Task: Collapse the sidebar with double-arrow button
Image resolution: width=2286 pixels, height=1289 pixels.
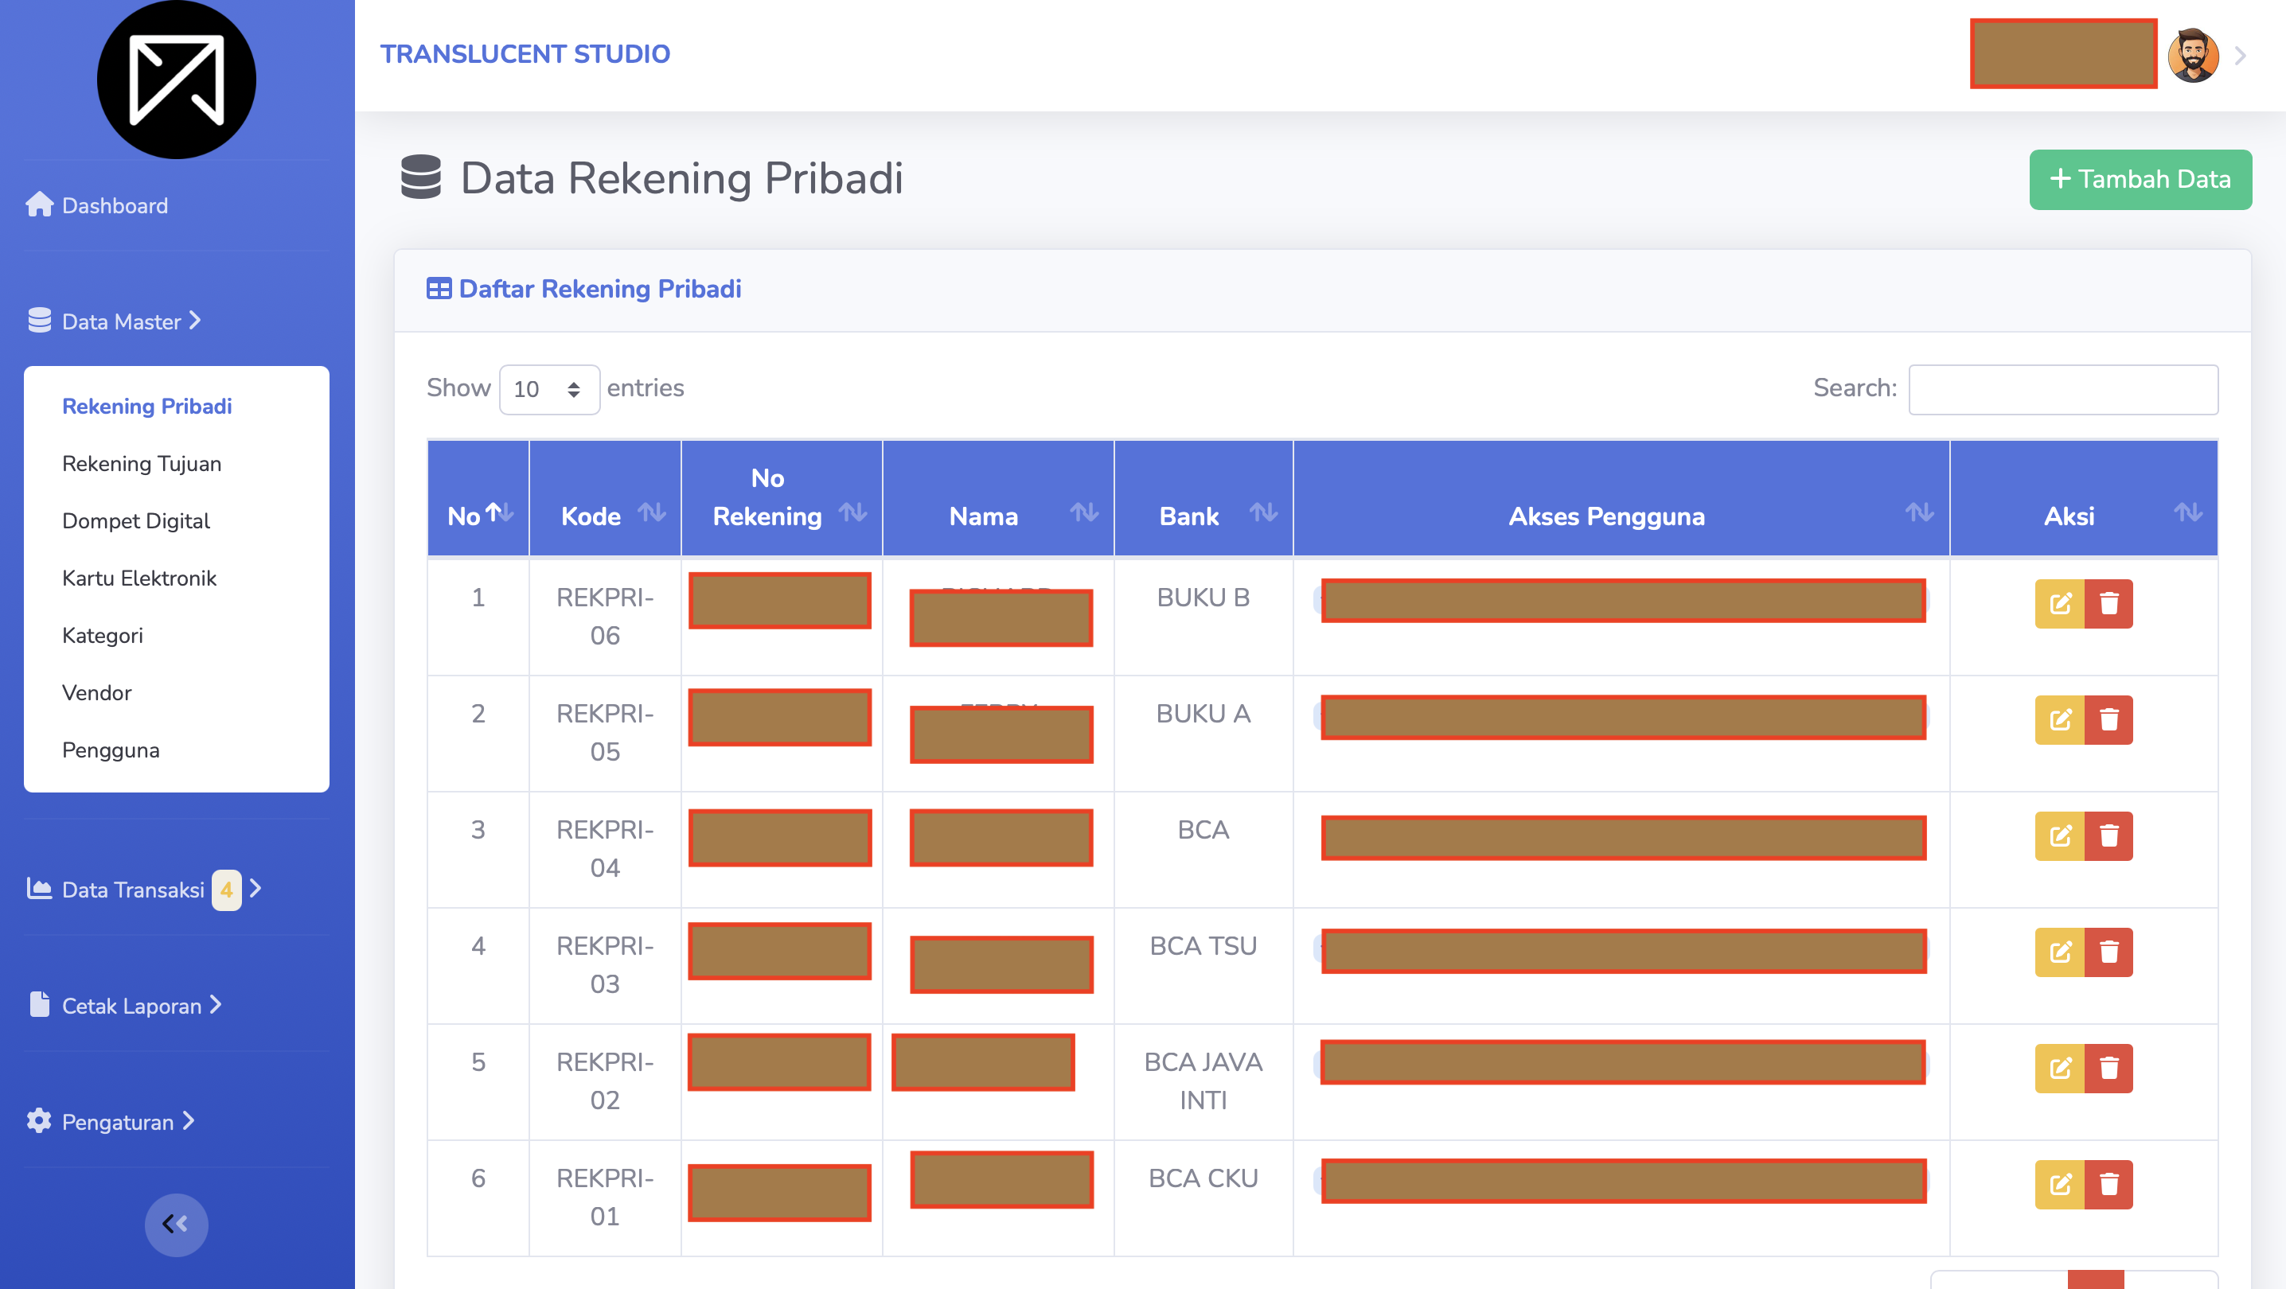Action: coord(176,1225)
